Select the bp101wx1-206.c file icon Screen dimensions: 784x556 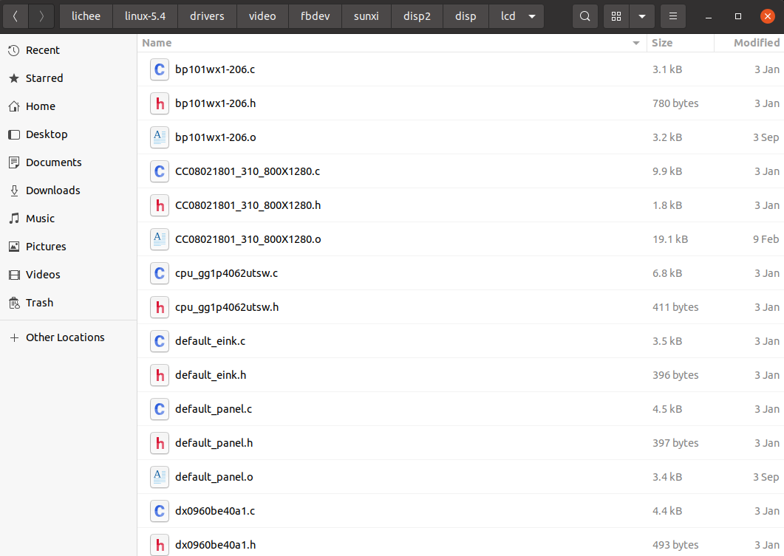click(x=159, y=69)
